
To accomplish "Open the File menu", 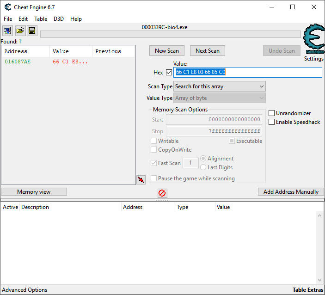I will point(8,19).
